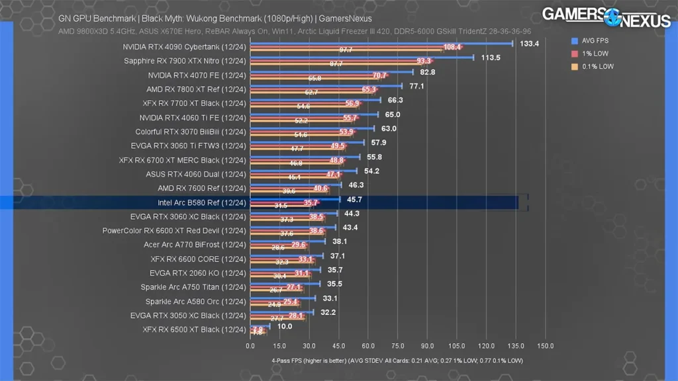
Task: Select the 'AMD RX 7600 Ref (12/24)' label
Action: (202, 189)
